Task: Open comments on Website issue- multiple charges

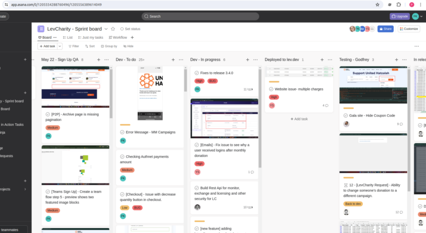Action: click(x=326, y=105)
